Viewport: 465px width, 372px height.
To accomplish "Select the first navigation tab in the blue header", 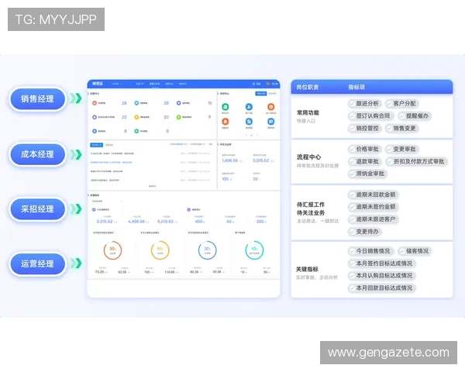I will pyautogui.click(x=139, y=84).
